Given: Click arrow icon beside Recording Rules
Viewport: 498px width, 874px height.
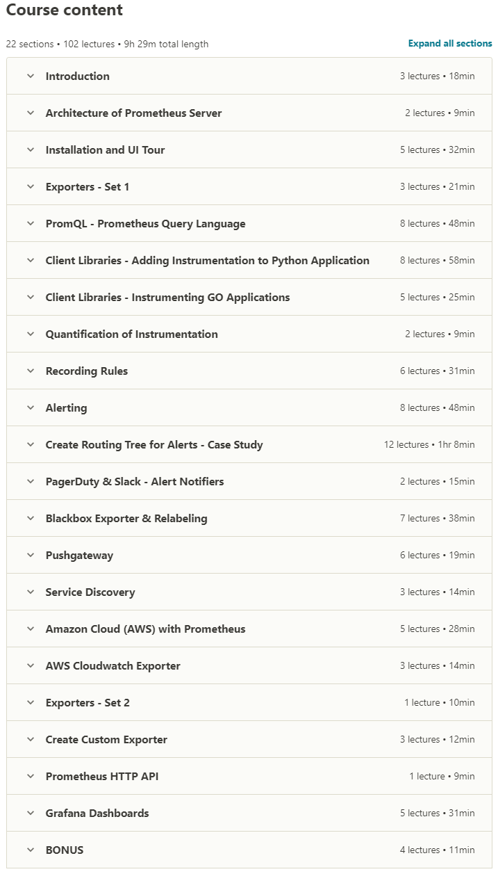Looking at the screenshot, I should click(x=31, y=371).
